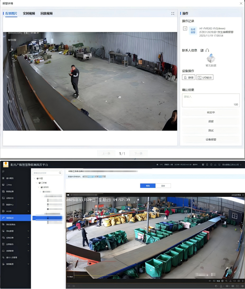The width and height of the screenshot is (245, 289).
Task: Toggle the I/O输出 device operation
Action: [205, 78]
